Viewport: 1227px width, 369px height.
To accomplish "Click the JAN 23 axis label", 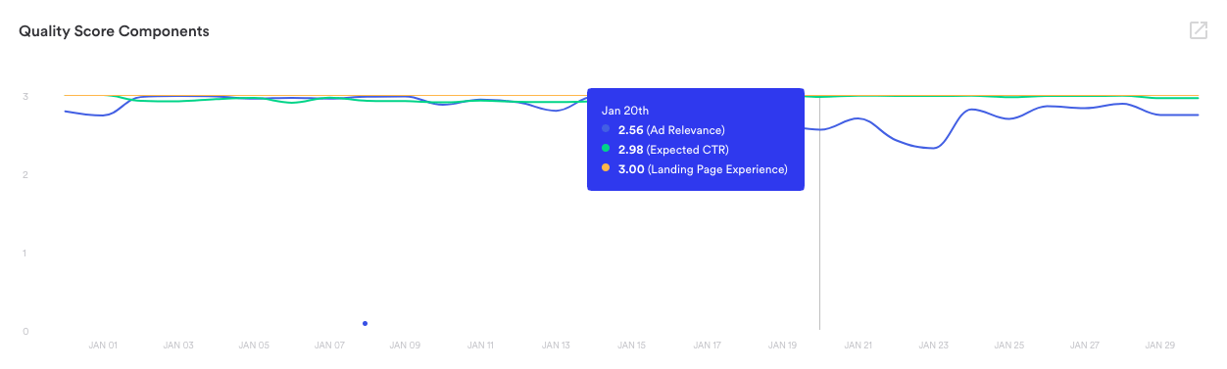I will tap(934, 346).
